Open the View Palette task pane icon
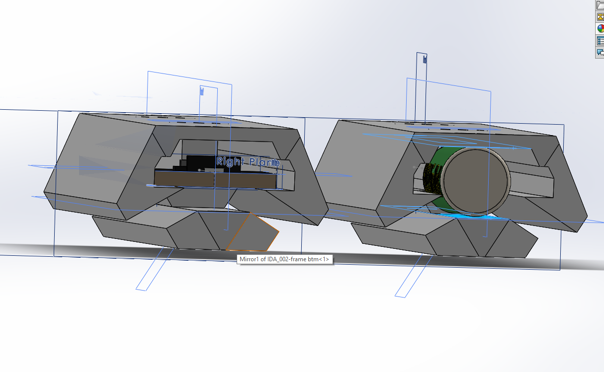This screenshot has width=604, height=372. (x=600, y=17)
